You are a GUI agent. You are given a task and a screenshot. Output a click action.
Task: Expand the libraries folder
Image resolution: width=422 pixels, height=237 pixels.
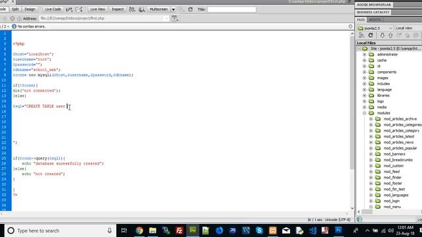pos(365,95)
